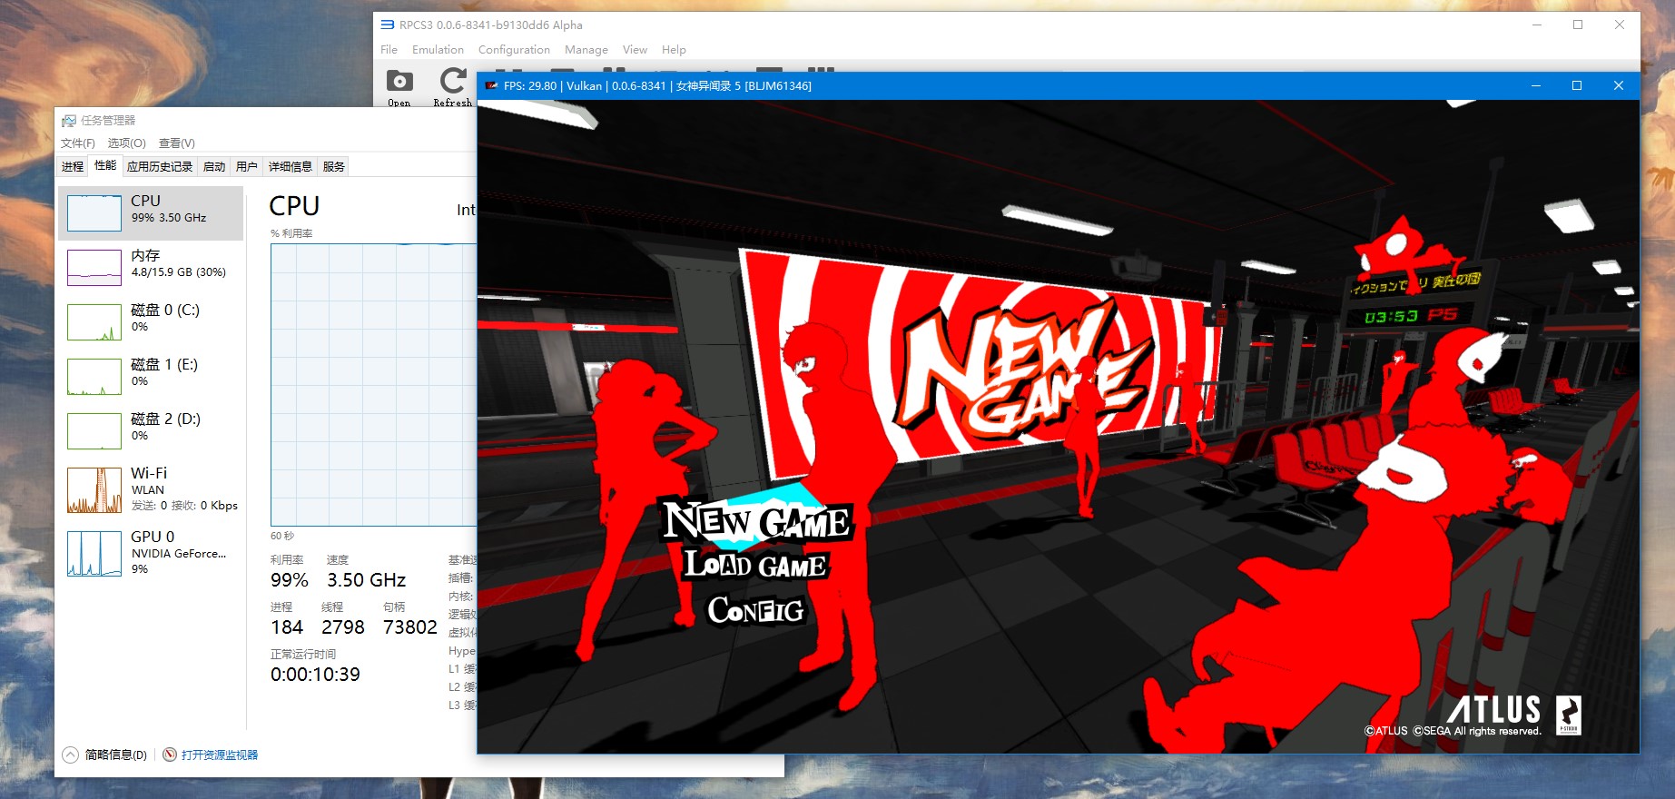1675x799 pixels.
Task: Open the View menu in RPCS3
Action: pos(635,49)
